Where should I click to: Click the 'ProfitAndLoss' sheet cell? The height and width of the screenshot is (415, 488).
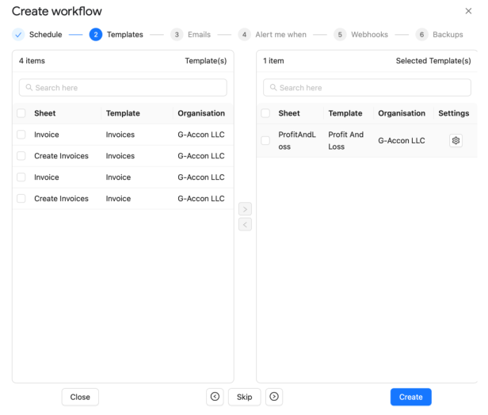pyautogui.click(x=297, y=141)
